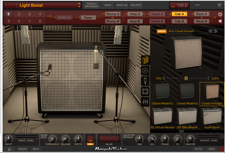Click the RELEASE knob
Viewport: 225px width, 153px height.
[x=66, y=138]
